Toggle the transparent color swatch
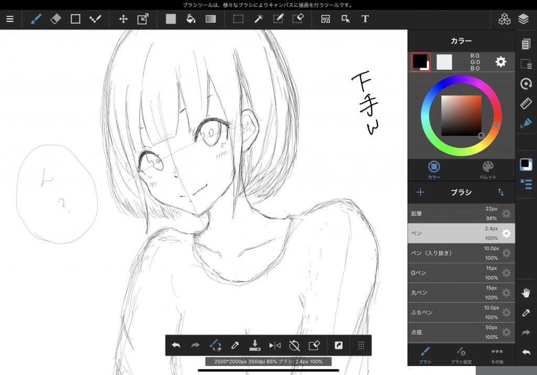The image size is (537, 375). pyautogui.click(x=444, y=62)
